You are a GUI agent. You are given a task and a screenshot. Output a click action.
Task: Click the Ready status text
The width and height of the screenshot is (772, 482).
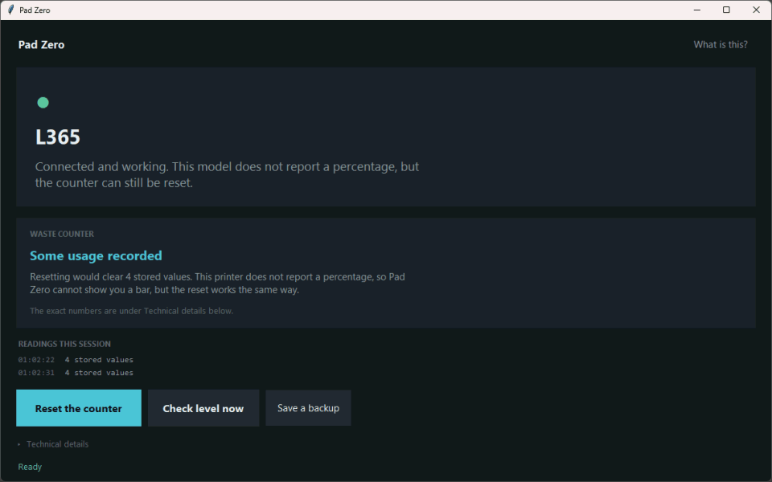click(30, 467)
